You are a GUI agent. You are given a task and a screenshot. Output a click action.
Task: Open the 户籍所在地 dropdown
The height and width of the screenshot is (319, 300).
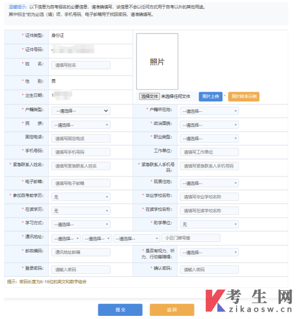point(210,111)
